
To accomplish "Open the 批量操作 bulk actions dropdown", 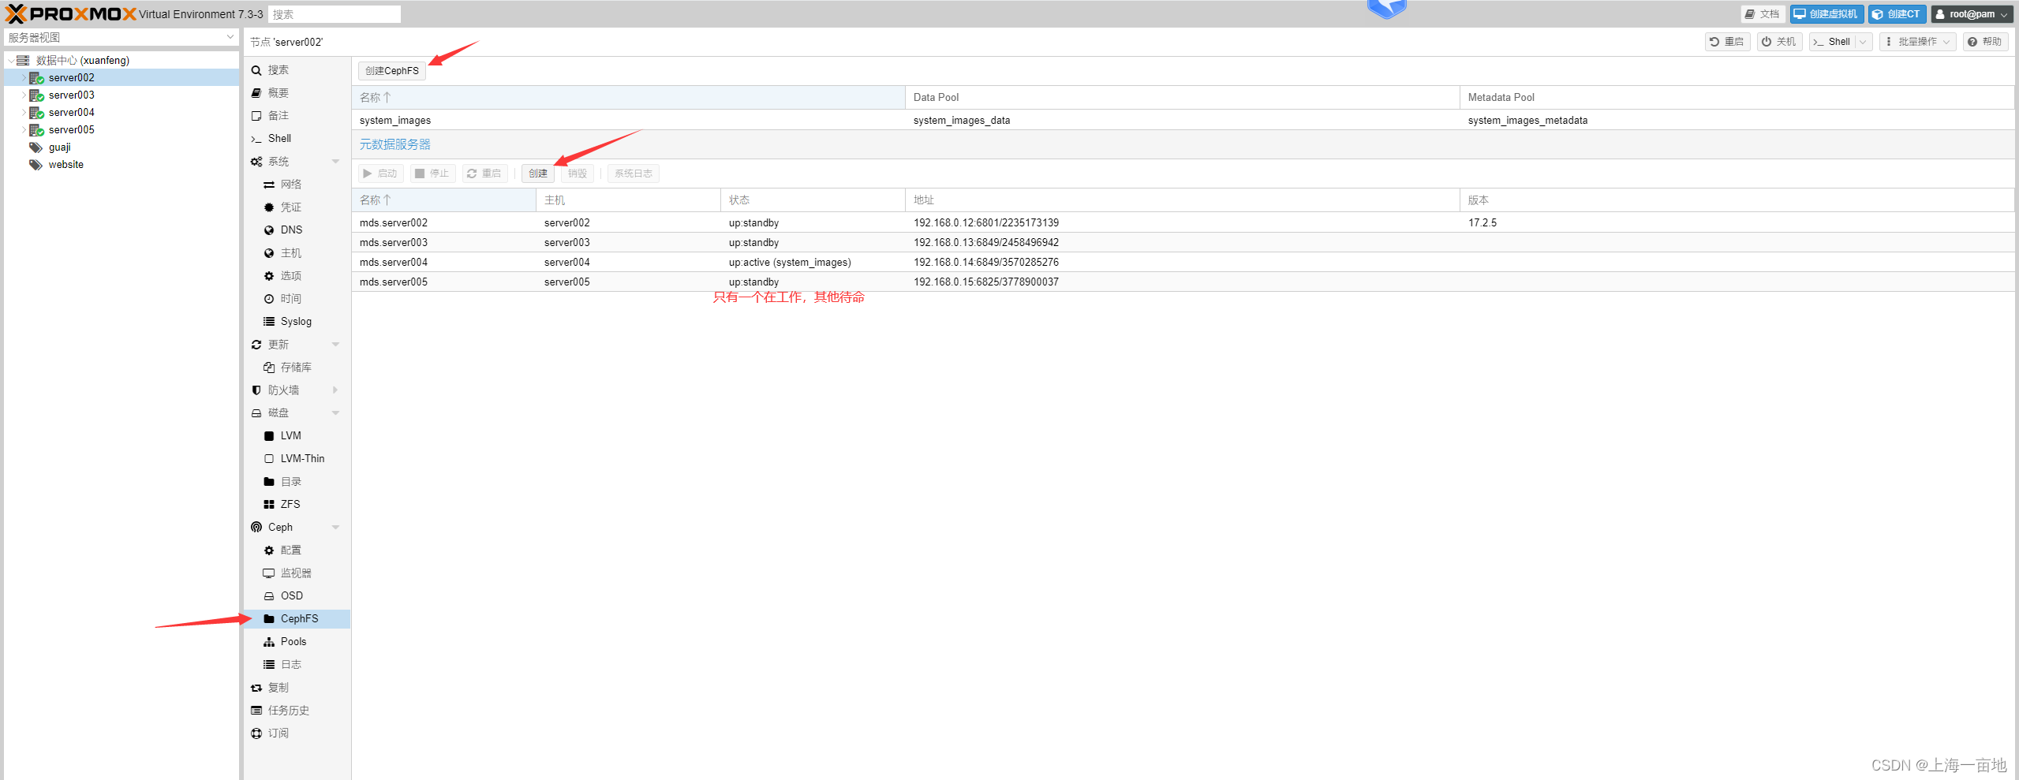I will click(1917, 42).
